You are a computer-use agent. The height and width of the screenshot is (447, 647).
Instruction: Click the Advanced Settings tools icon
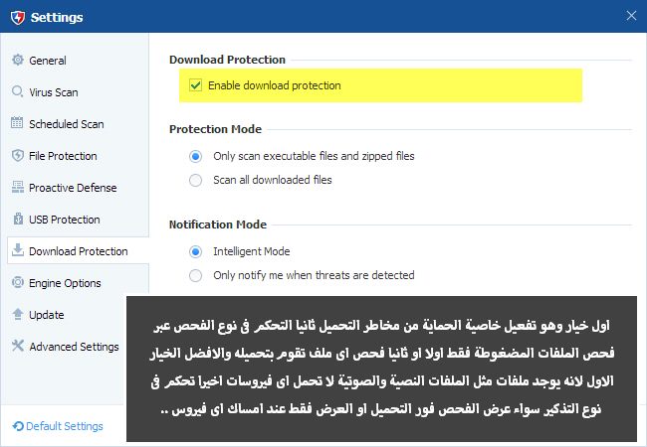18,347
